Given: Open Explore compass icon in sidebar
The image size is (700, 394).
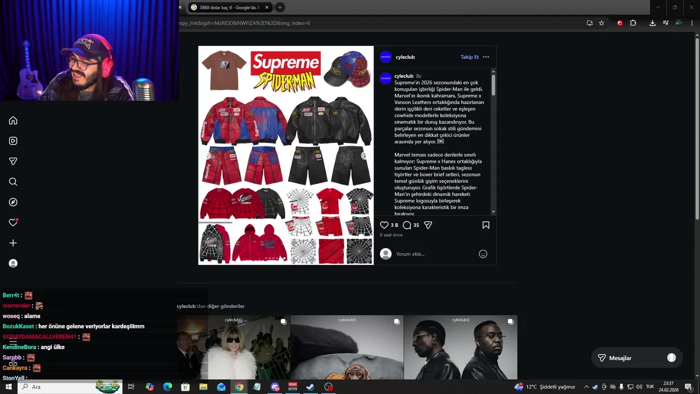Looking at the screenshot, I should pos(13,202).
